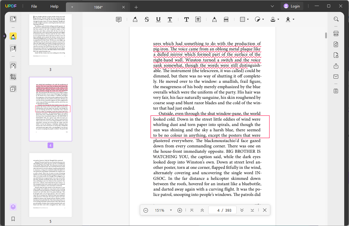Screen dimensions: 349x226
Task: Select the Signature pen tool
Action: tap(288, 20)
